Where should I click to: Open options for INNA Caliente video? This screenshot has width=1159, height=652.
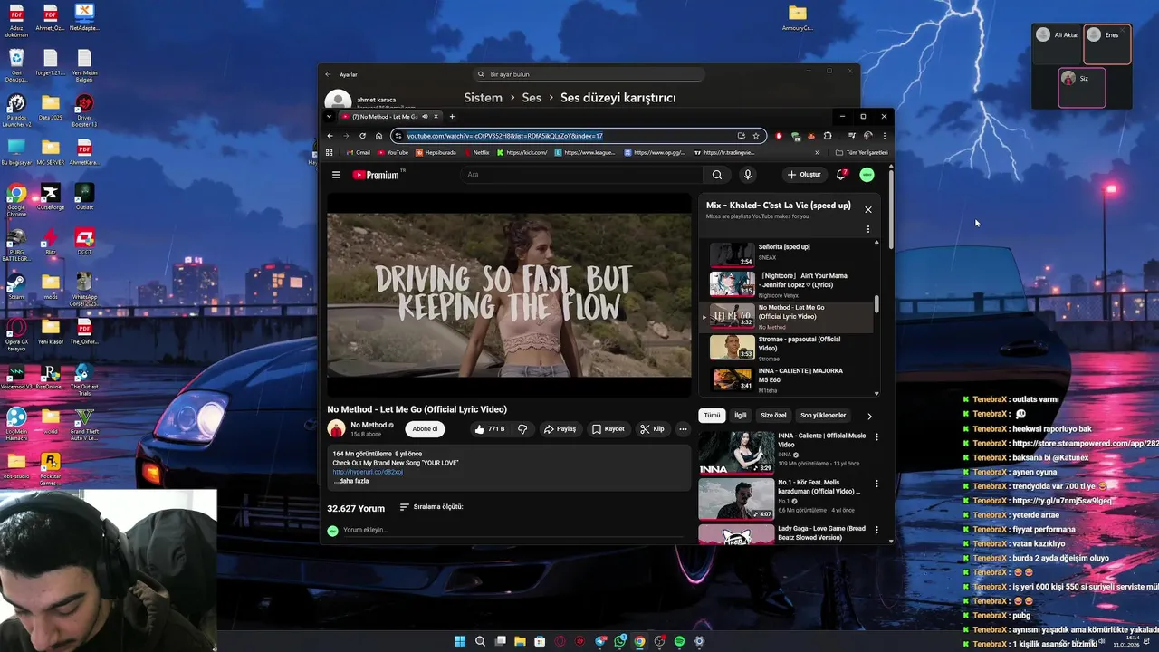[876, 437]
